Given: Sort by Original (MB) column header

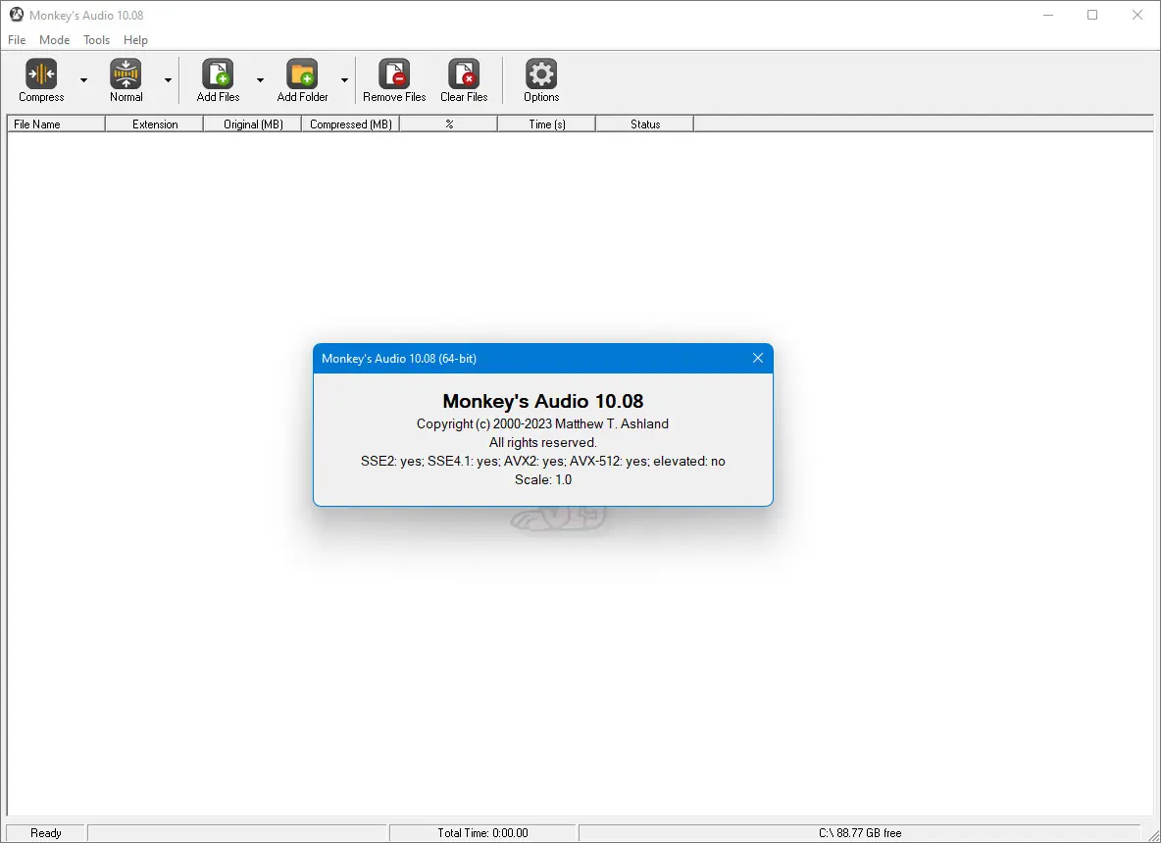Looking at the screenshot, I should [252, 124].
